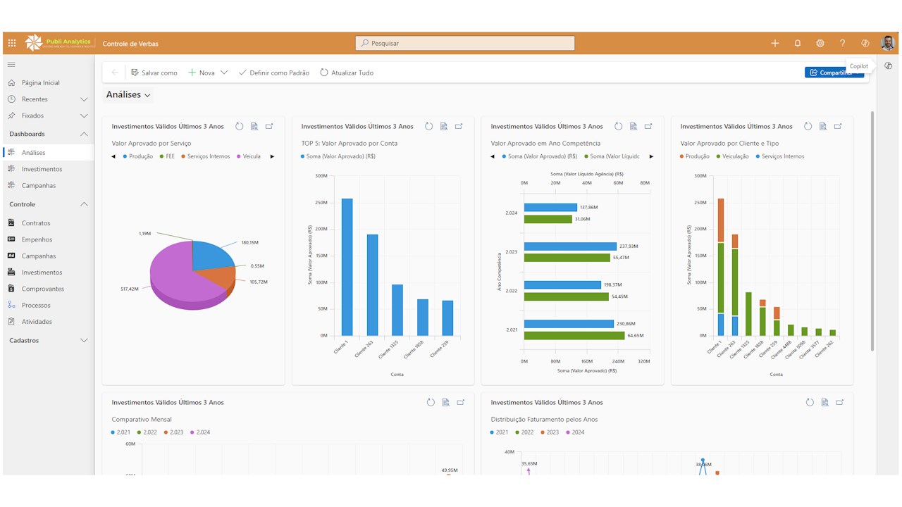This screenshot has height=507, width=902.
Task: Expand the Cadastros group
Action: tap(84, 340)
